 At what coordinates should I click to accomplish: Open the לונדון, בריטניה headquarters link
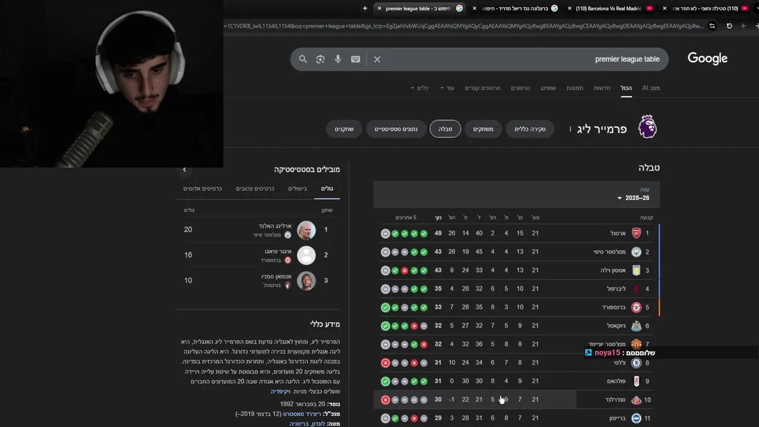[x=307, y=423]
